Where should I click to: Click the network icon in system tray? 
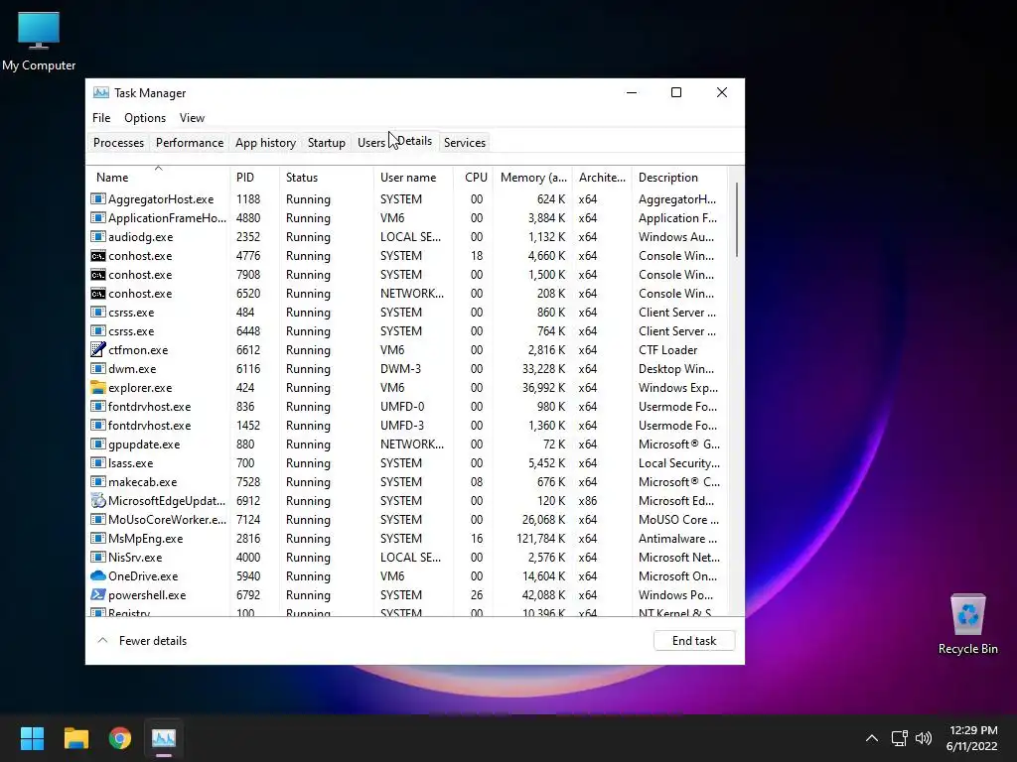pos(899,738)
